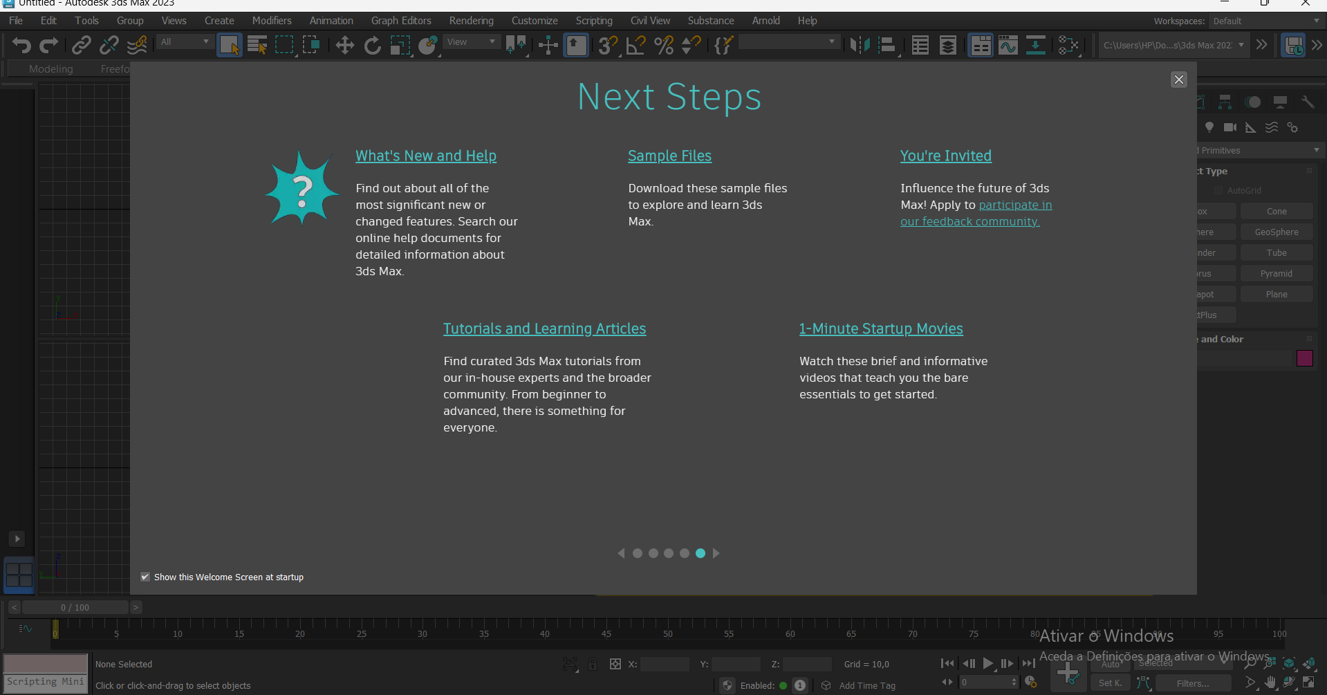This screenshot has width=1327, height=695.
Task: Activate the Unlink Selection tool
Action: [109, 46]
